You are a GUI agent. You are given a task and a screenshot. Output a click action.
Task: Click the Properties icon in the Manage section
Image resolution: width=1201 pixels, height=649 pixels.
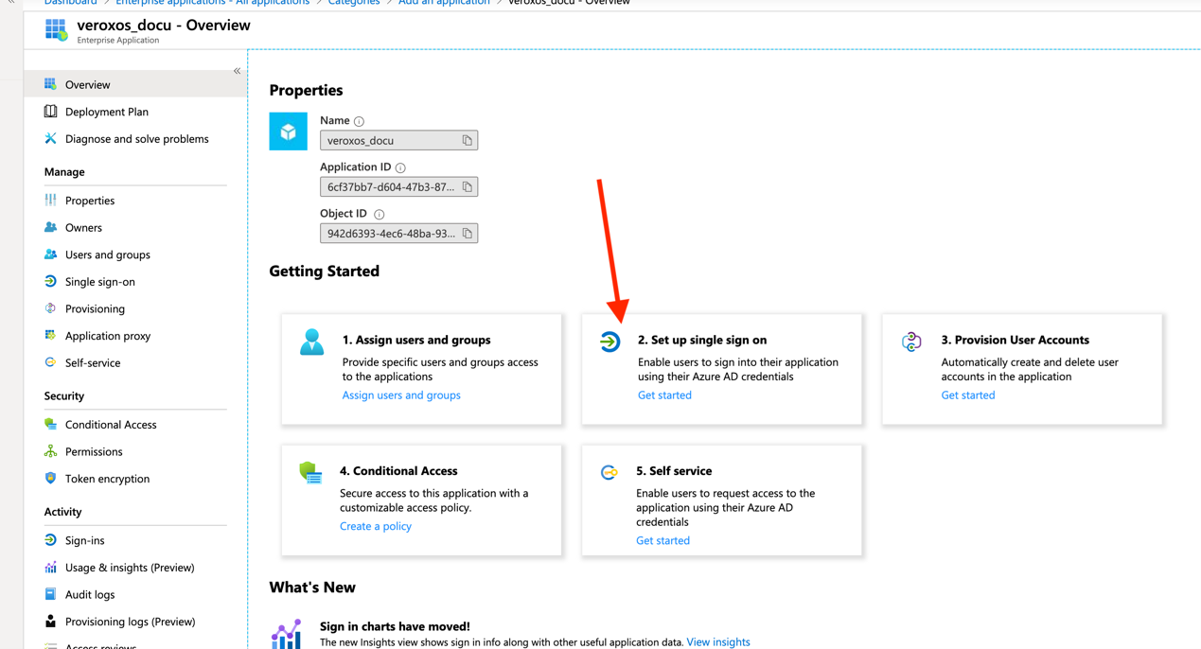pyautogui.click(x=51, y=201)
